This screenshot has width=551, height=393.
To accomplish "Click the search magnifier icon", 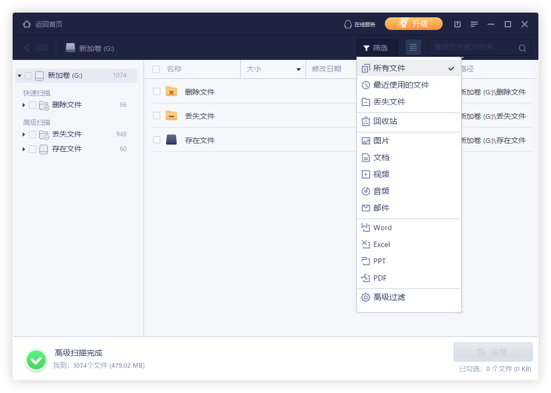I will (x=522, y=47).
